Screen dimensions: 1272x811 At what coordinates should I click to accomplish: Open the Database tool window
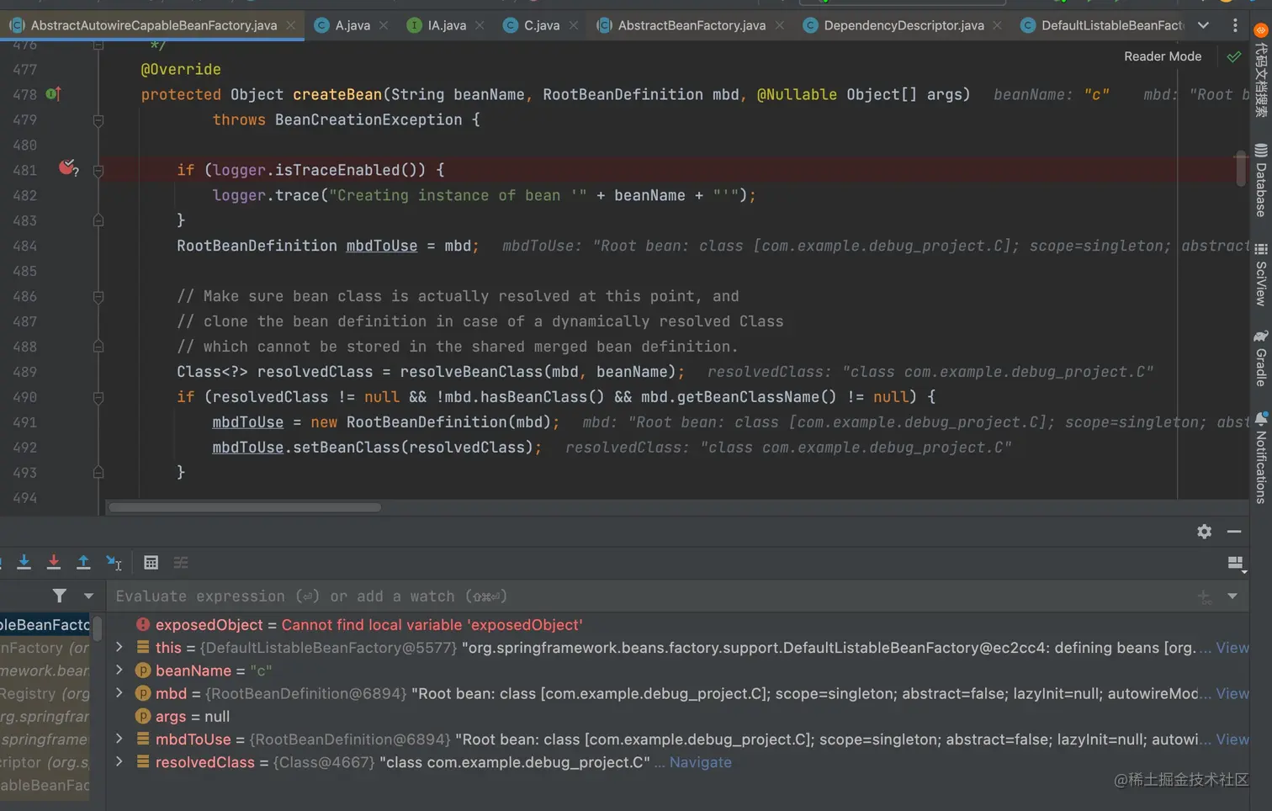(x=1260, y=180)
